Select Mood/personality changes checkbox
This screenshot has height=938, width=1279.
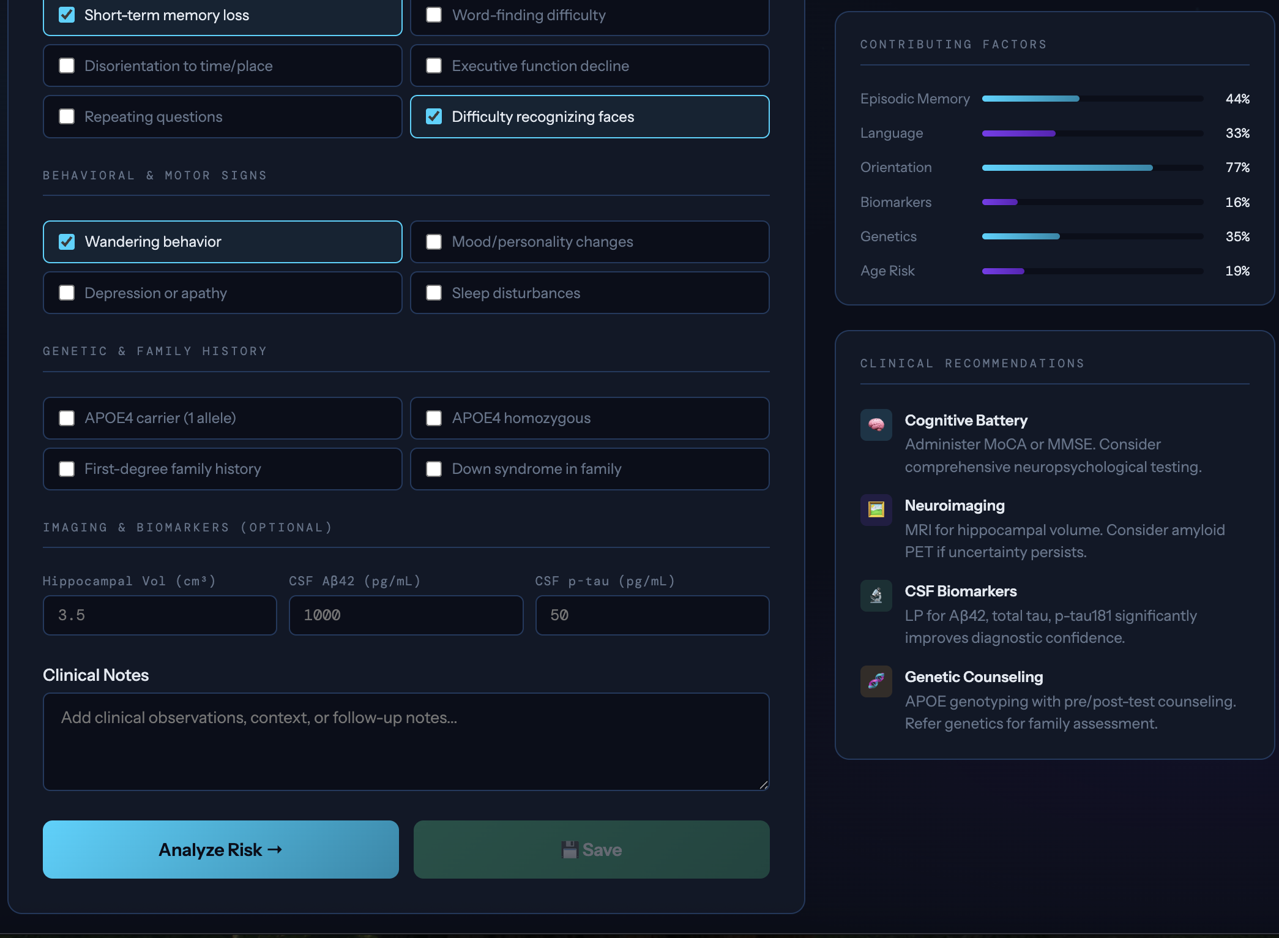pos(434,242)
